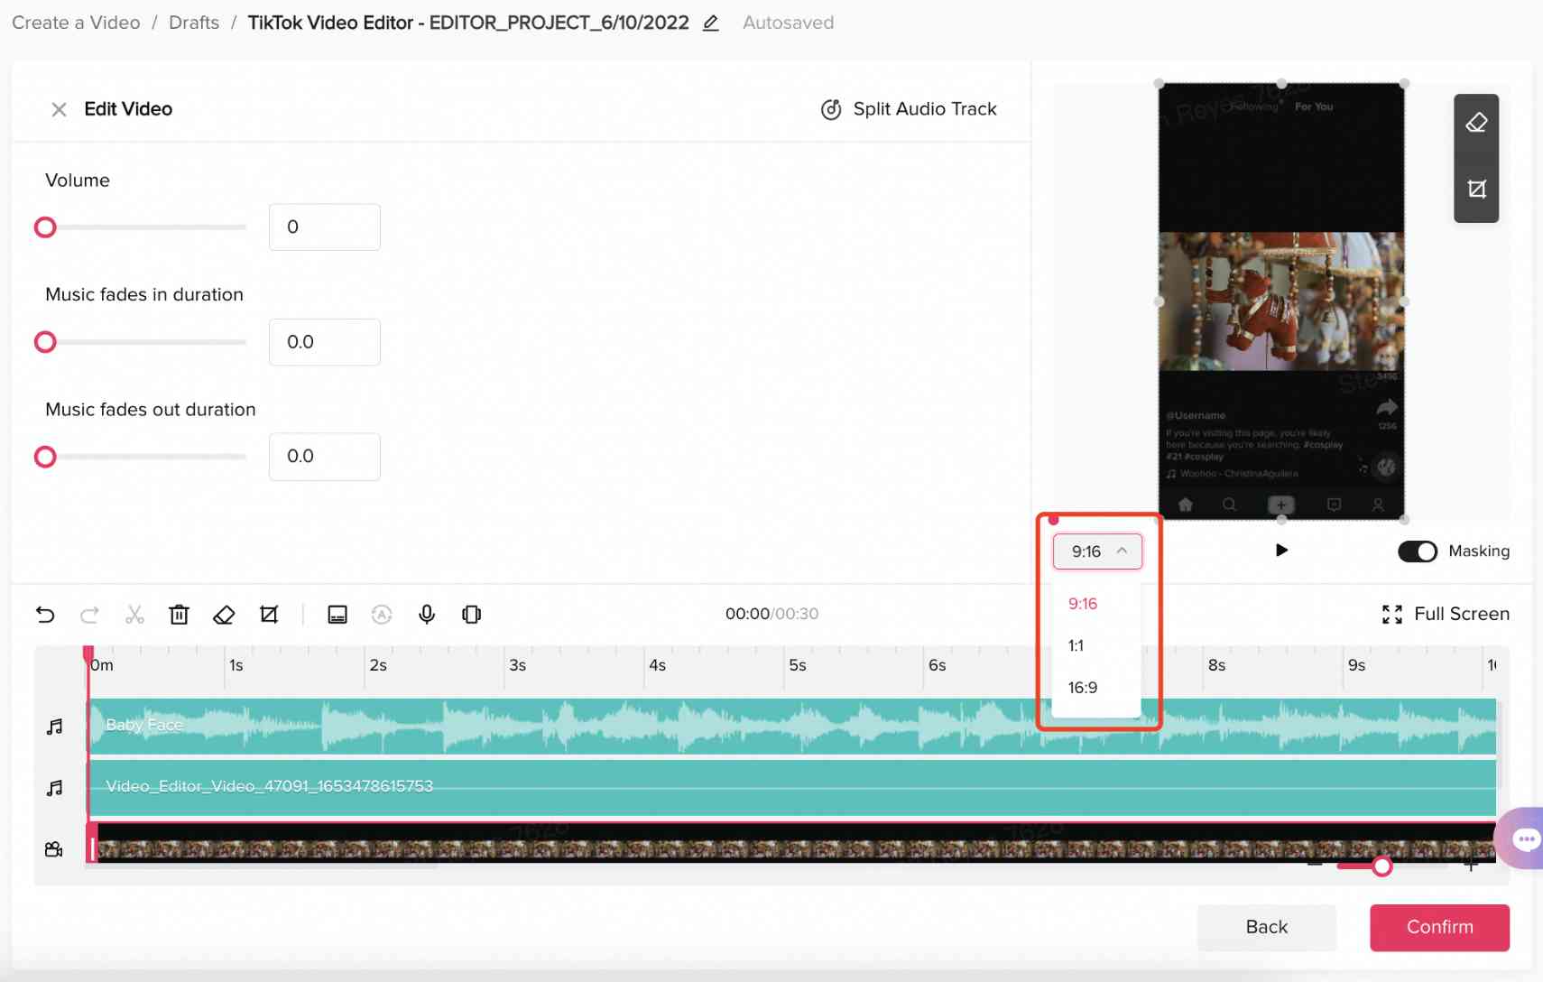1543x982 pixels.
Task: Select the Eraser tool in the timeline toolbar
Action: [x=224, y=615]
